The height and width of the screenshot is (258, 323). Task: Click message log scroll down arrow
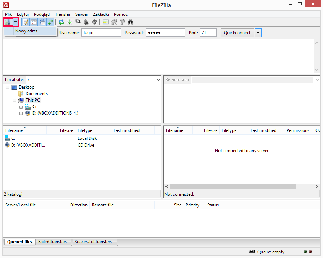pyautogui.click(x=317, y=70)
